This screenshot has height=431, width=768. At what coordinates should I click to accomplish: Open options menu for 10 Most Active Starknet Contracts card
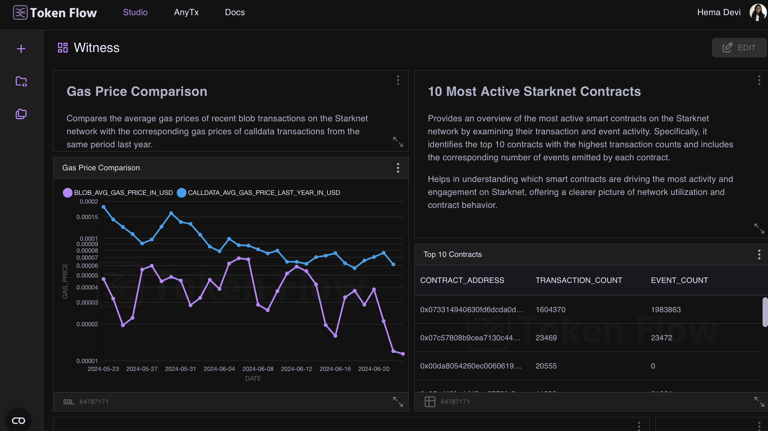click(x=759, y=80)
